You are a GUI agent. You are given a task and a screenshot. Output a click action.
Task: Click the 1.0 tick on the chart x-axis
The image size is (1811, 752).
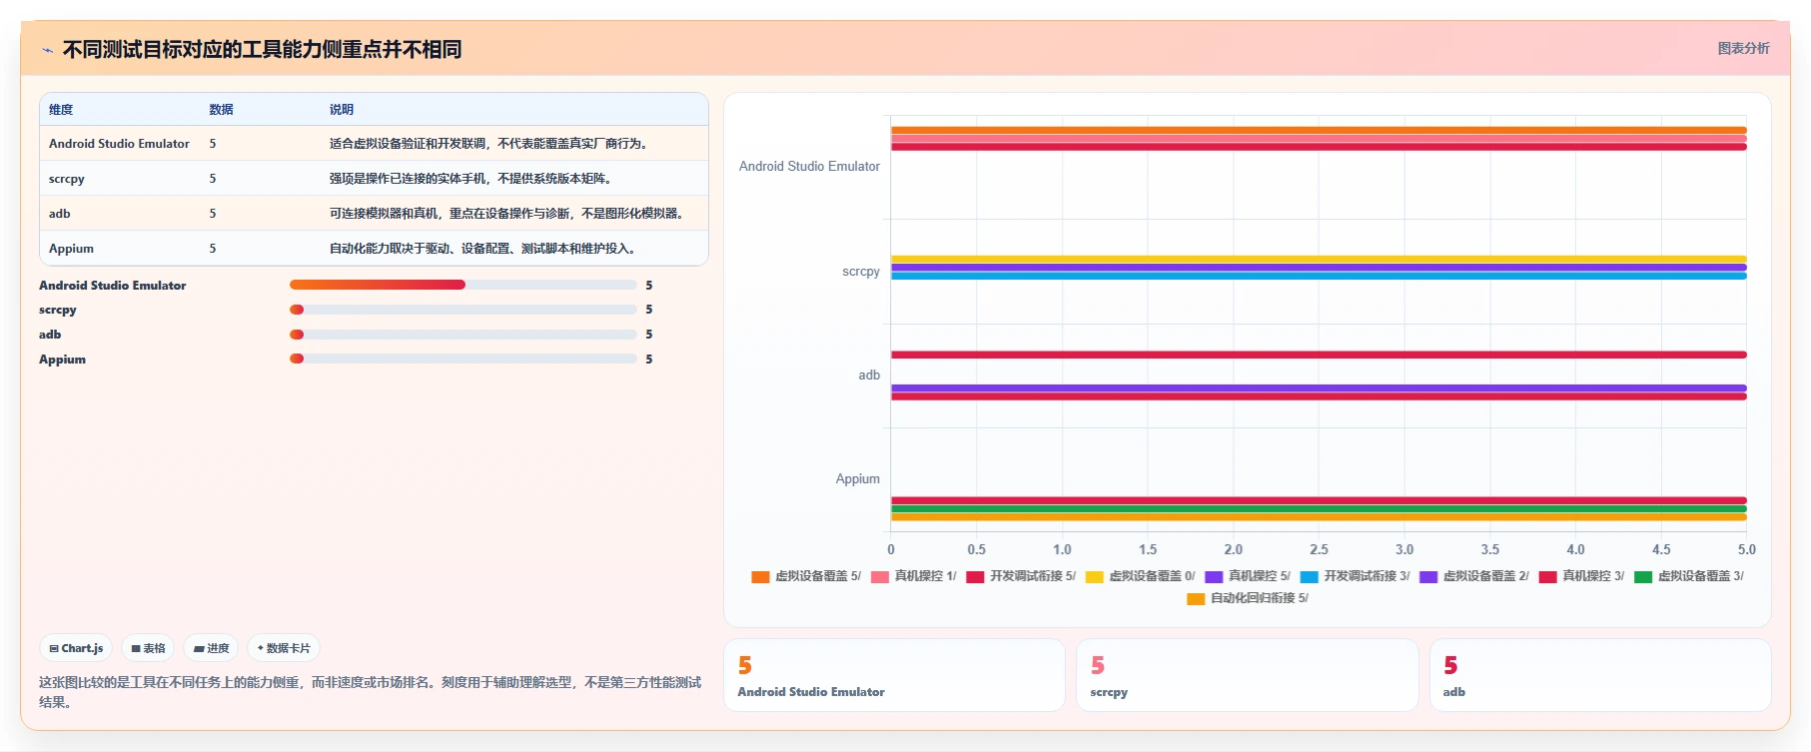[x=1062, y=549]
